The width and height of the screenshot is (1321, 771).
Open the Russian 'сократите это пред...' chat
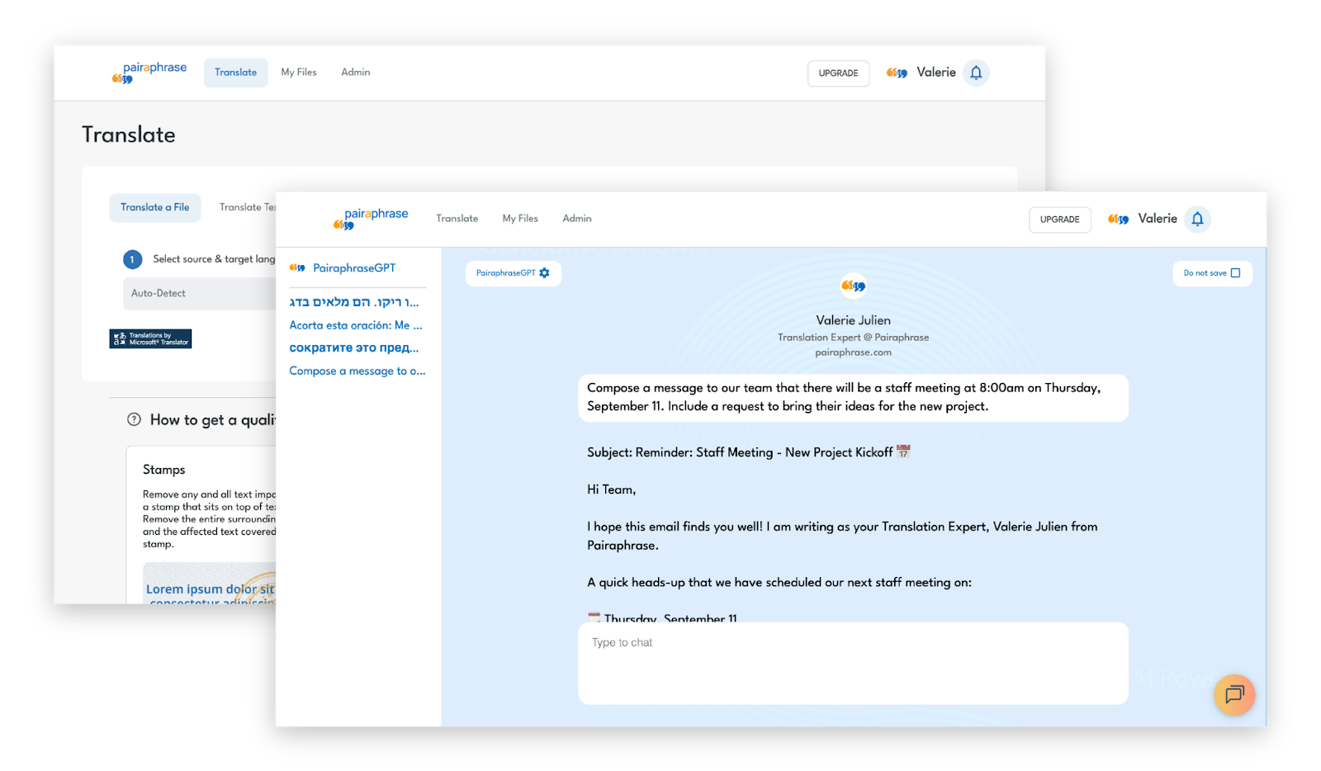(353, 348)
